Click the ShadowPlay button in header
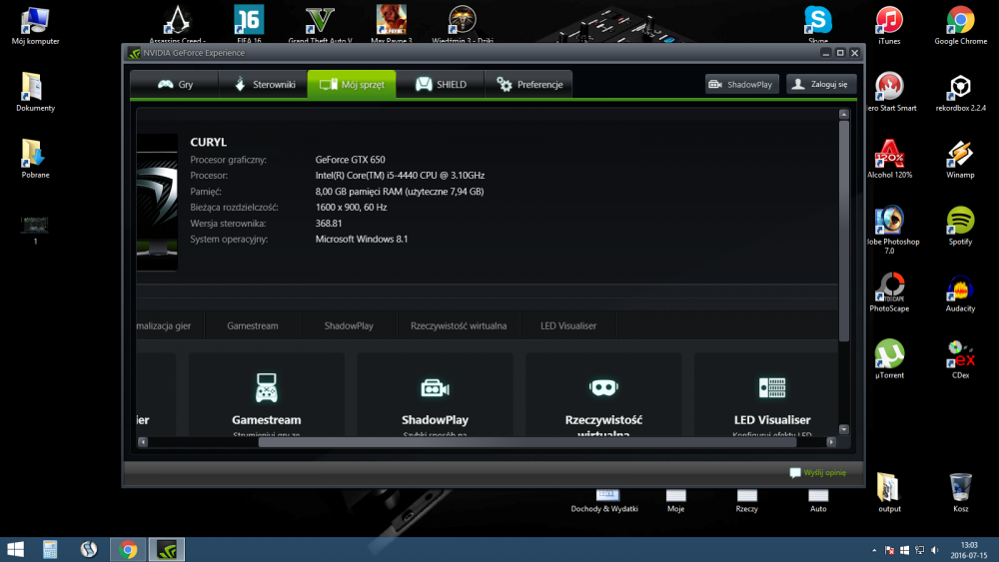Screen dimensions: 999x562 (741, 84)
